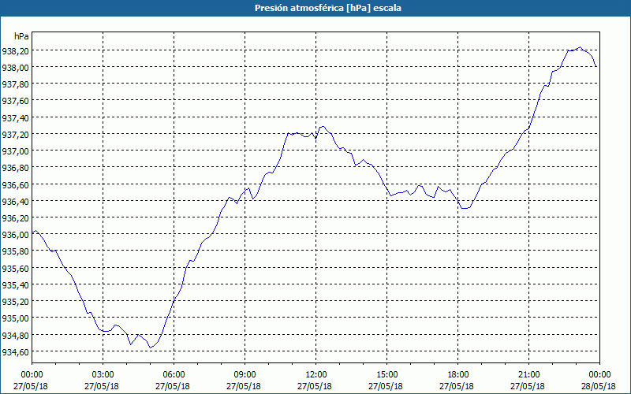The height and width of the screenshot is (394, 631).
Task: Click the 937,20 y-axis label
Action: (15, 134)
